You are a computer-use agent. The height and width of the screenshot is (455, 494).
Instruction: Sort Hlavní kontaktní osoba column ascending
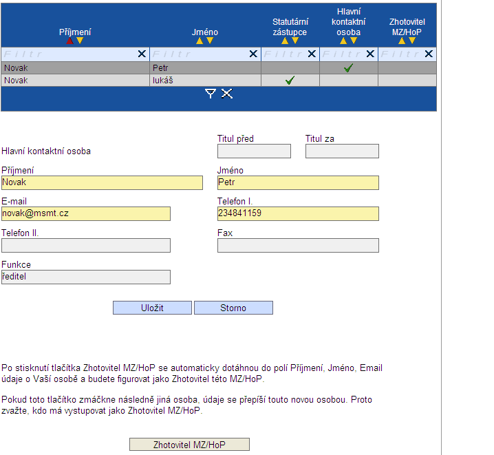(x=343, y=41)
